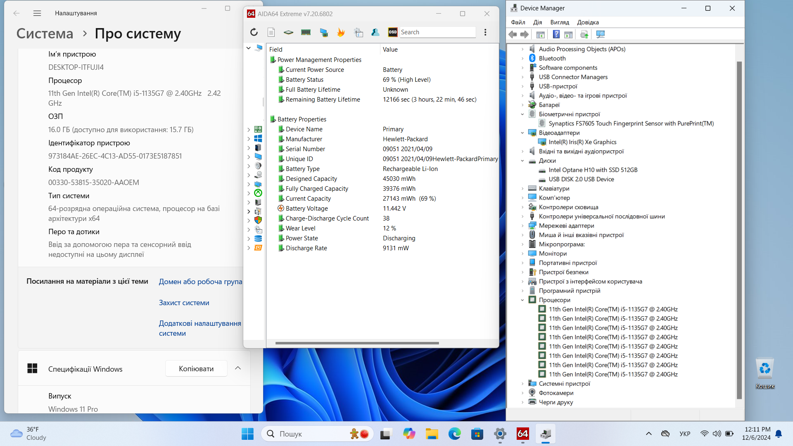Open the Домен або робоча група link
793x446 pixels.
pos(200,282)
